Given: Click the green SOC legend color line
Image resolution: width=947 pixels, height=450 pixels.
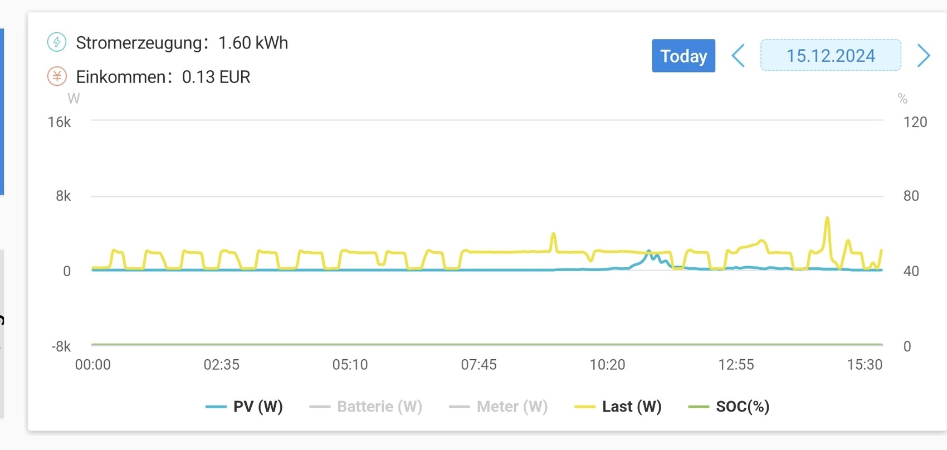Looking at the screenshot, I should [699, 407].
